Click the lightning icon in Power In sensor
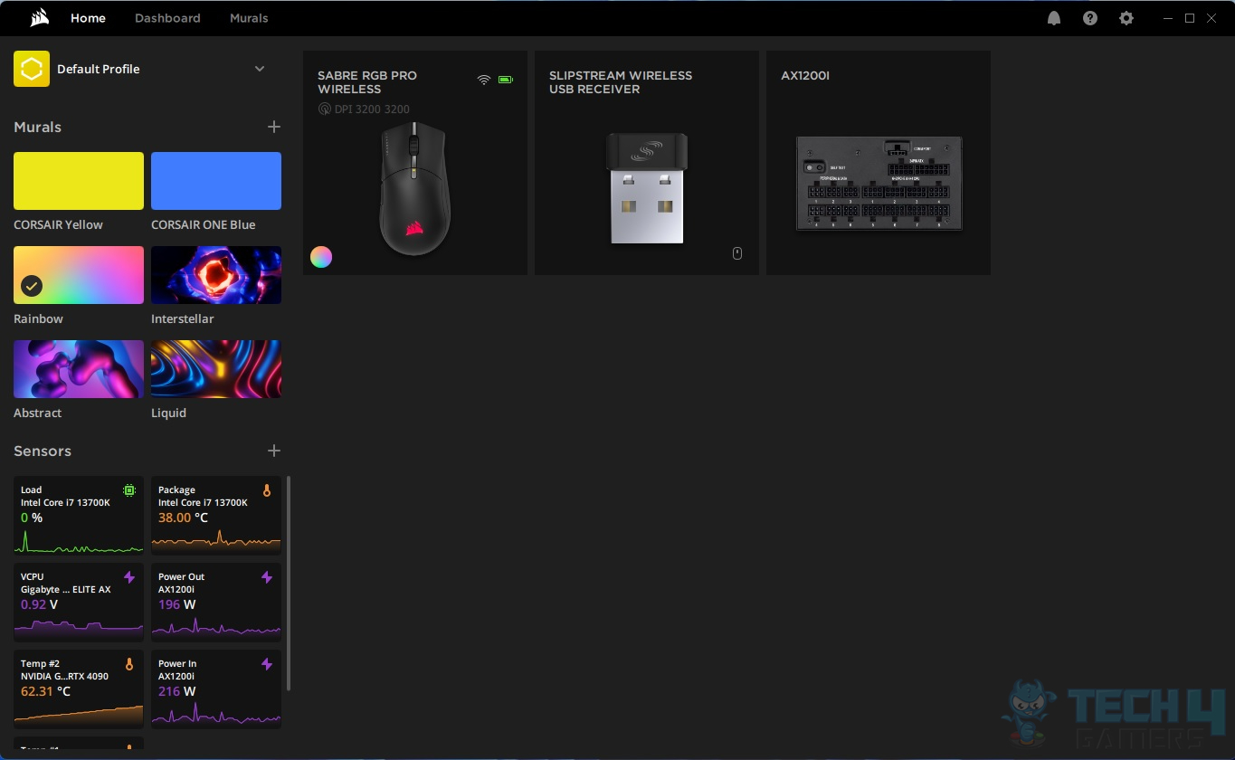The width and height of the screenshot is (1235, 760). (267, 664)
